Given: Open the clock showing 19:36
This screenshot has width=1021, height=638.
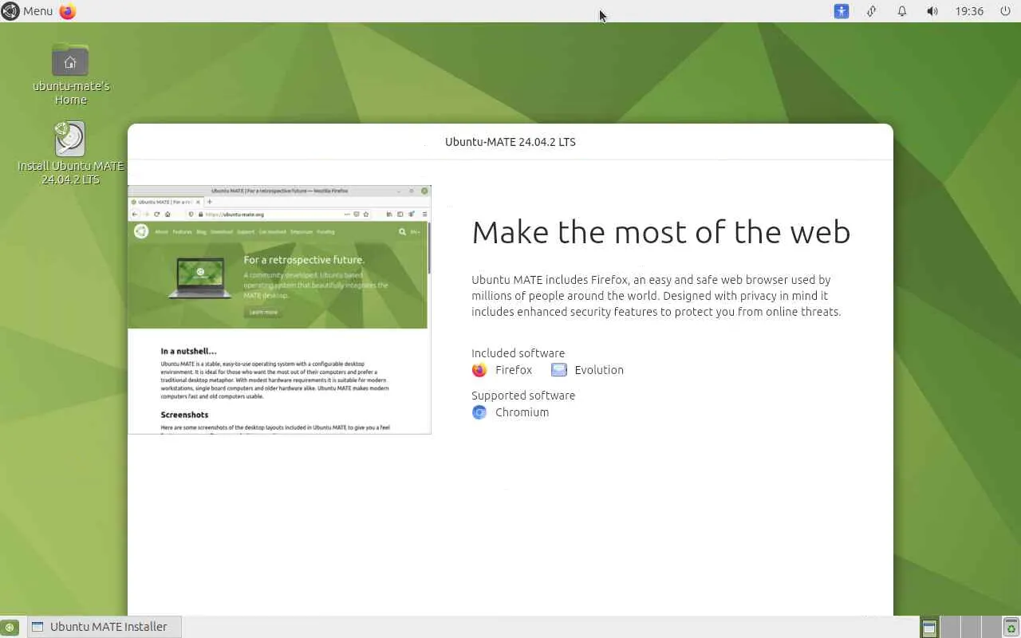Looking at the screenshot, I should point(969,11).
